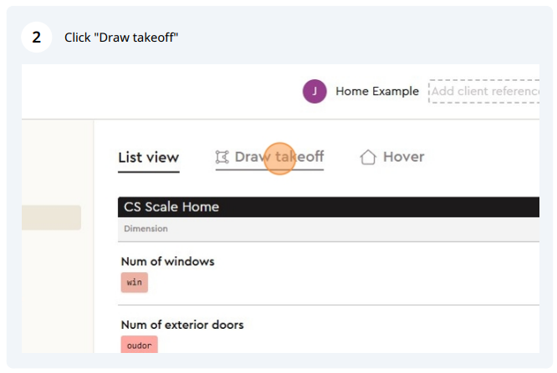Open the Draw takeoff tab label
Image resolution: width=557 pixels, height=373 pixels.
[279, 157]
